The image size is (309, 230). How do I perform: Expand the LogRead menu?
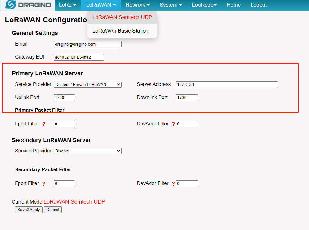tap(204, 5)
